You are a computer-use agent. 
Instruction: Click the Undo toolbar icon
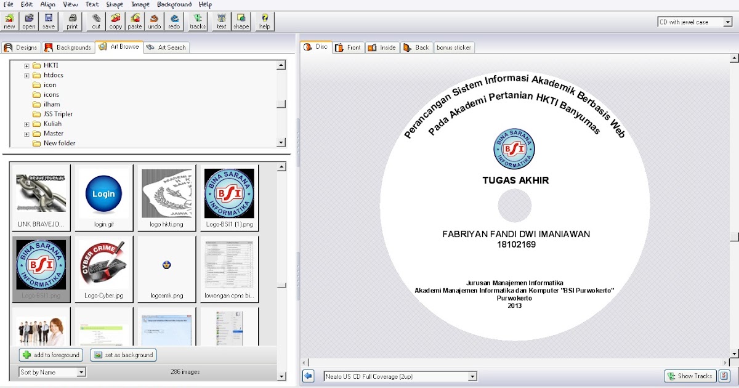point(155,22)
